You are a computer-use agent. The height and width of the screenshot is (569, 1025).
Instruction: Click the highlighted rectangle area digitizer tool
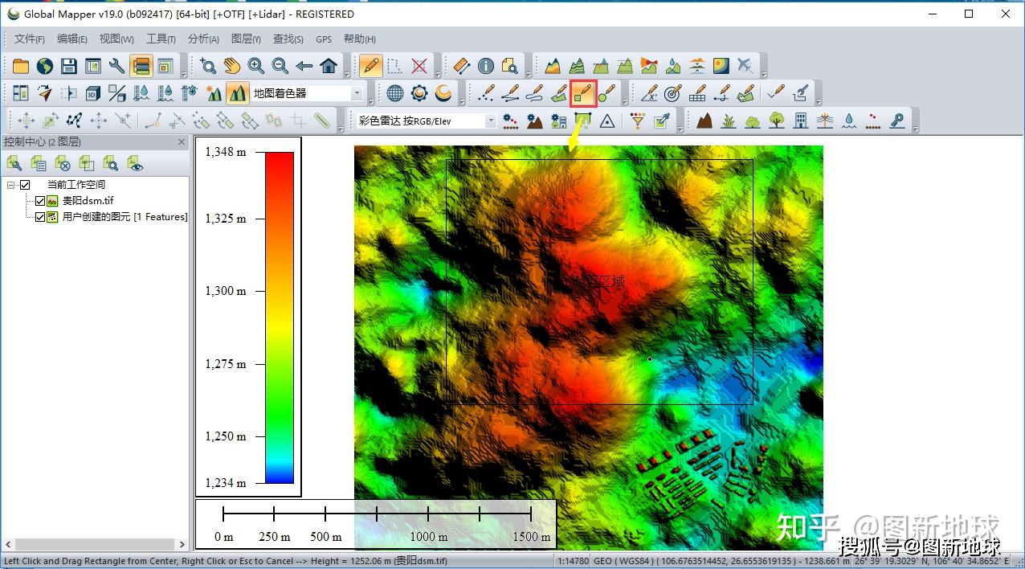click(583, 93)
